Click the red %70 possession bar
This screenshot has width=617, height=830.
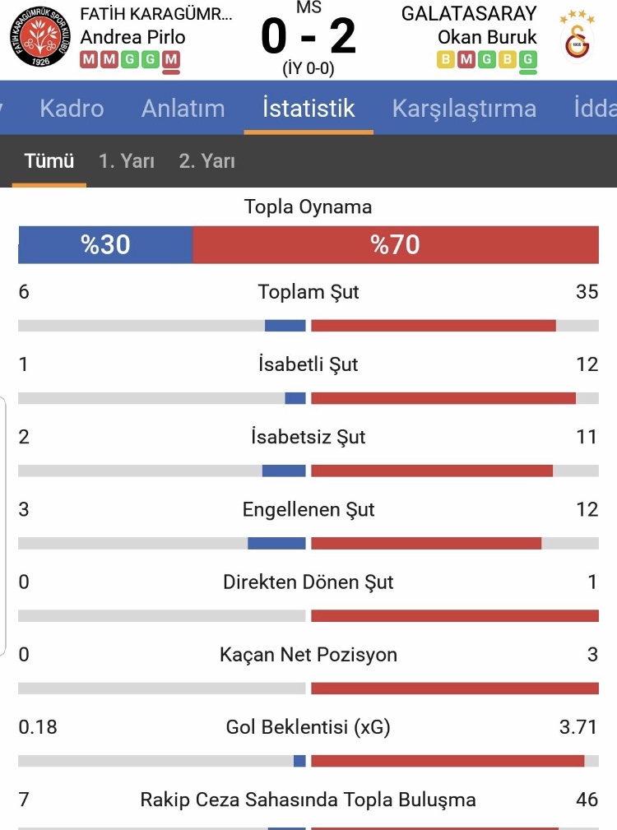[x=396, y=244]
